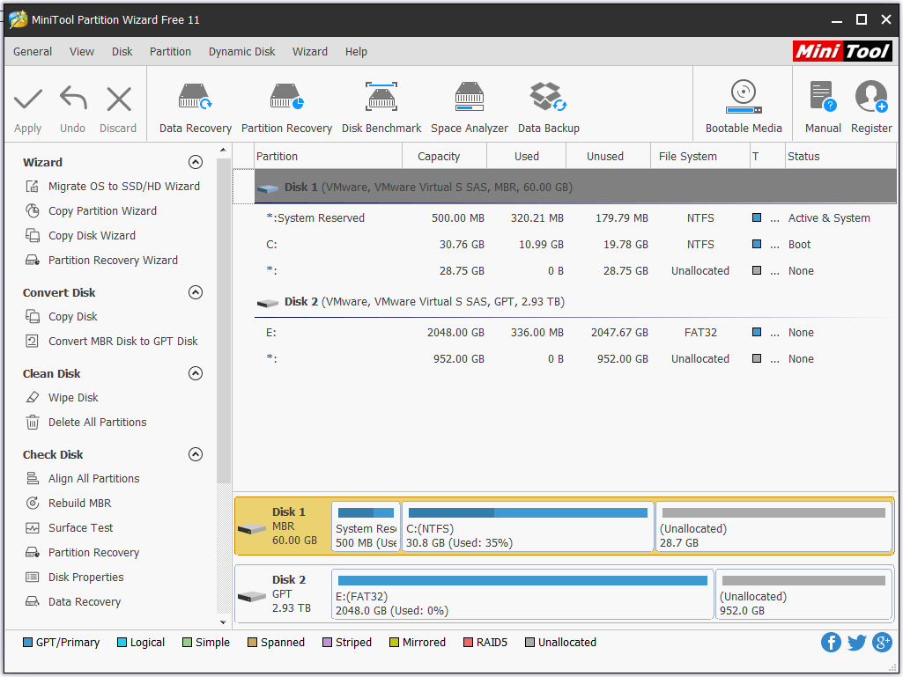This screenshot has width=903, height=677.
Task: Click Copy Disk under Convert Disk
Action: (61, 317)
